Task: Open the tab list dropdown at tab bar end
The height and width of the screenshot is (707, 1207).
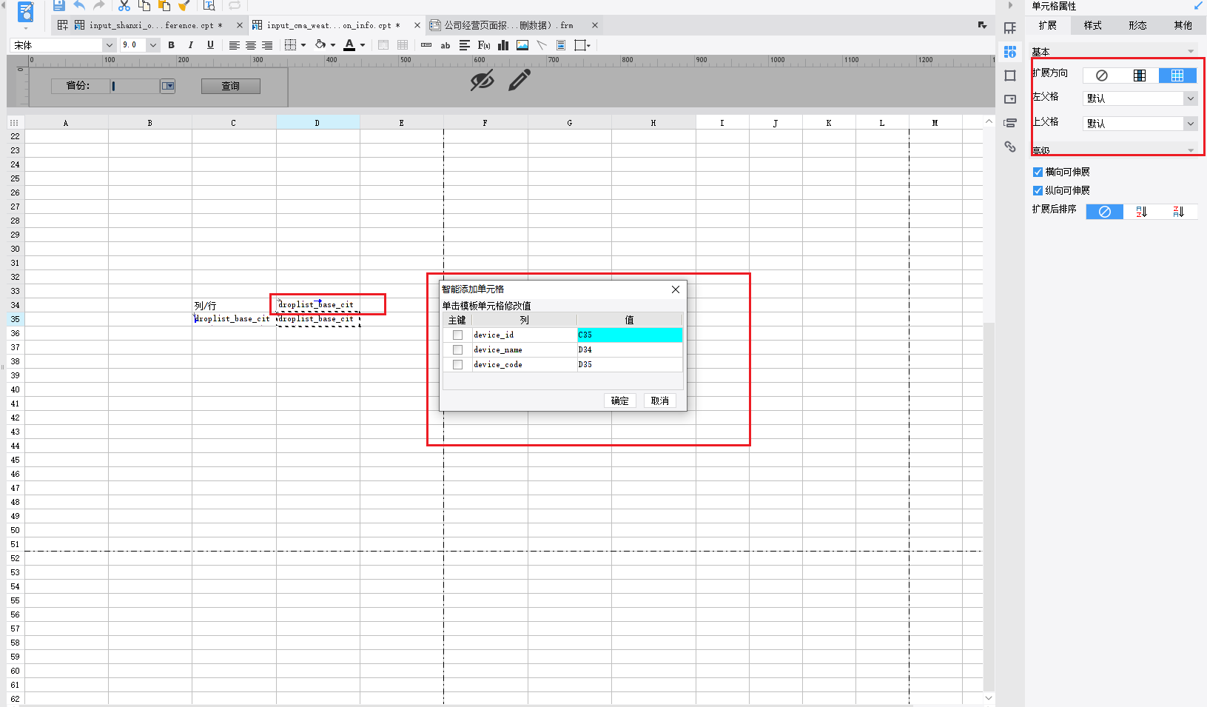Action: [982, 25]
